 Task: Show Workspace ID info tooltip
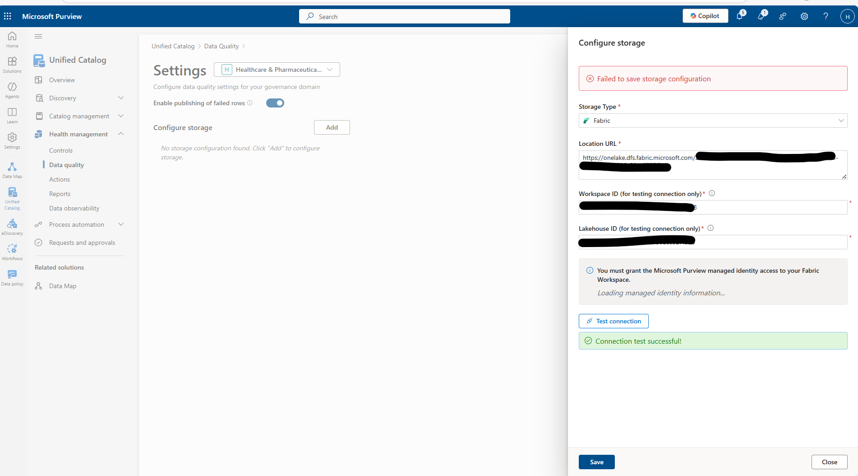pyautogui.click(x=712, y=193)
